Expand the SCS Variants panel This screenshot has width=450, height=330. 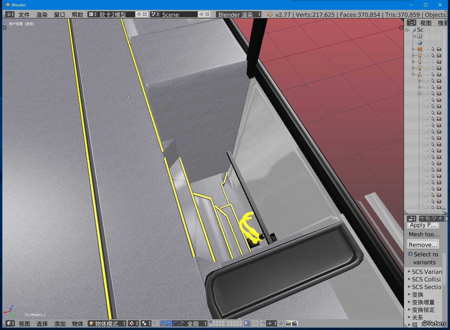[x=425, y=272]
